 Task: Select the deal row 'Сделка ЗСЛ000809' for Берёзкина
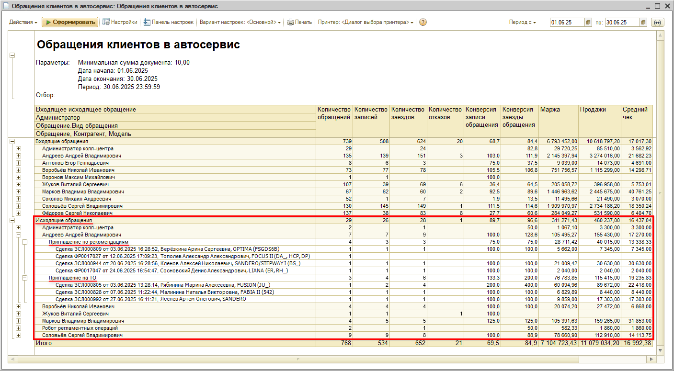tap(167, 249)
